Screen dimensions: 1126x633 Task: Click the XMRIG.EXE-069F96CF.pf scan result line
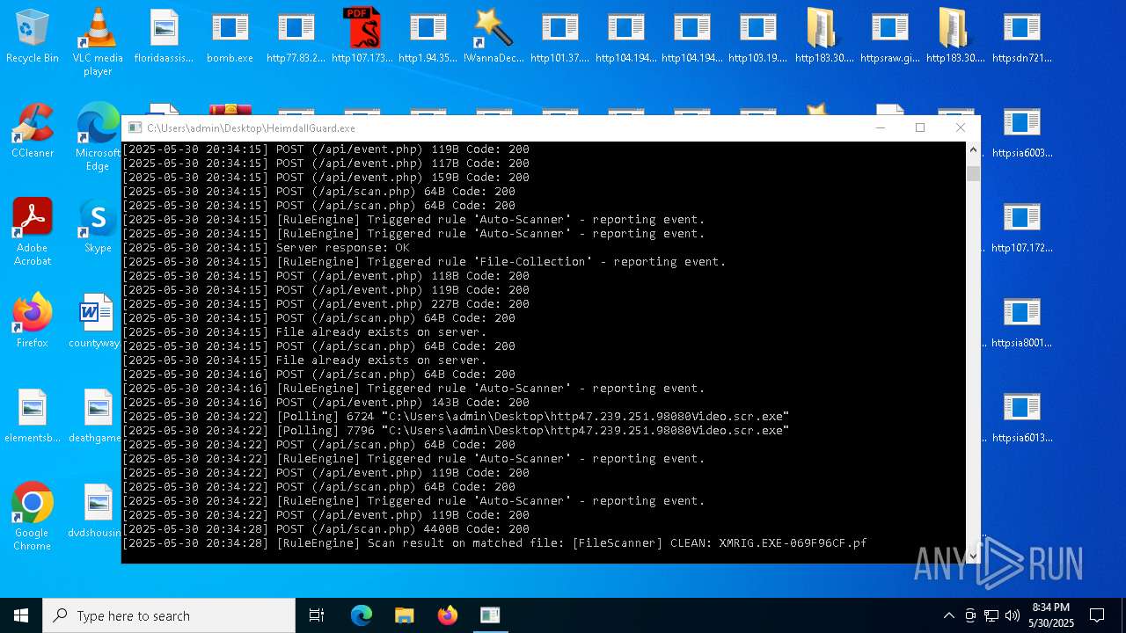coord(494,543)
